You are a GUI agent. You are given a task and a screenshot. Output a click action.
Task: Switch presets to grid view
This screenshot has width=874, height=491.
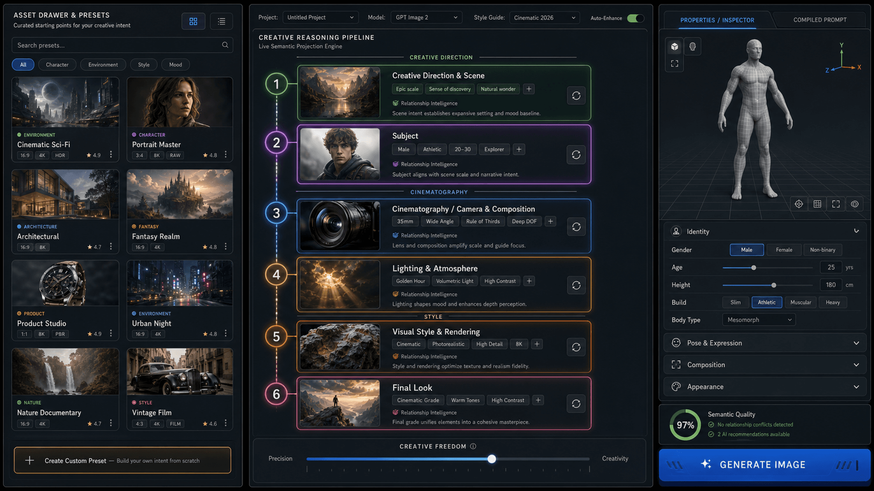coord(193,21)
